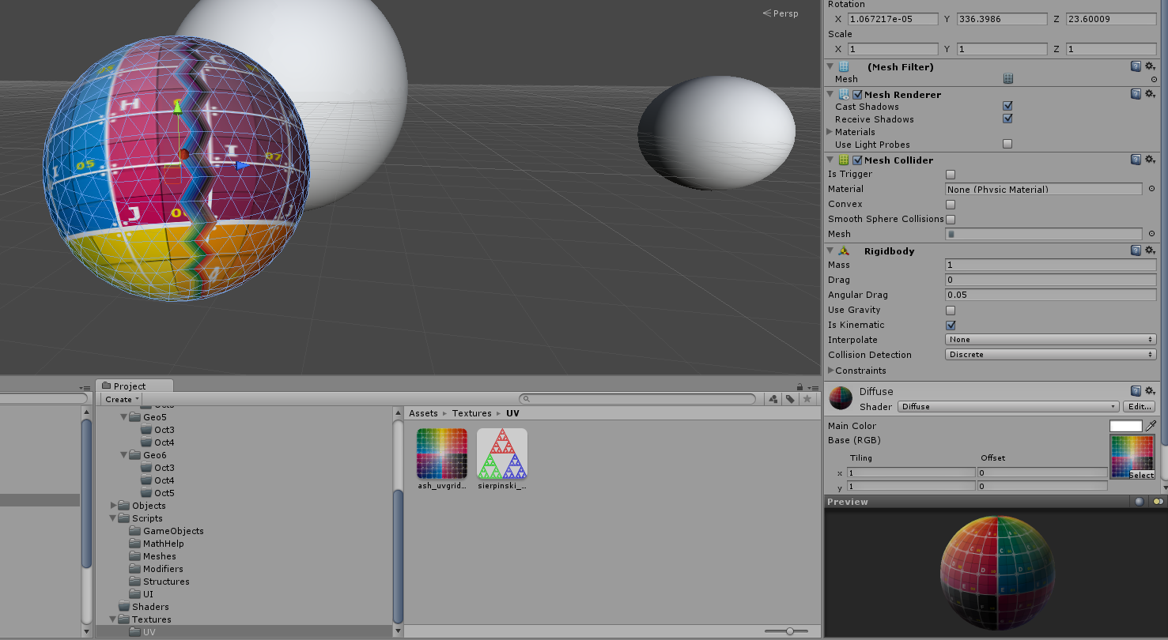The height and width of the screenshot is (640, 1168).
Task: Toggle Mesh Collider enabled checkbox
Action: pos(857,160)
